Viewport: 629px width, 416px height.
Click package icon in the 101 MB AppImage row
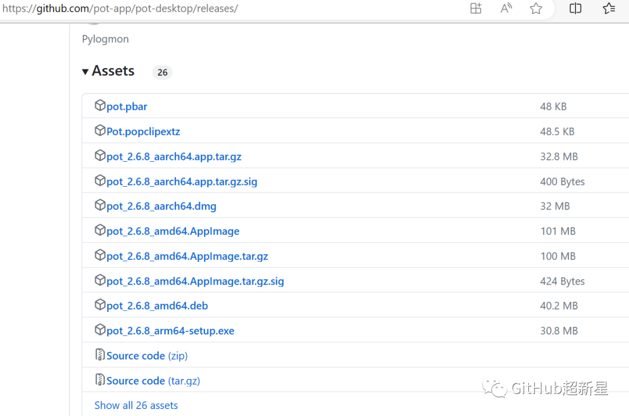tap(100, 230)
